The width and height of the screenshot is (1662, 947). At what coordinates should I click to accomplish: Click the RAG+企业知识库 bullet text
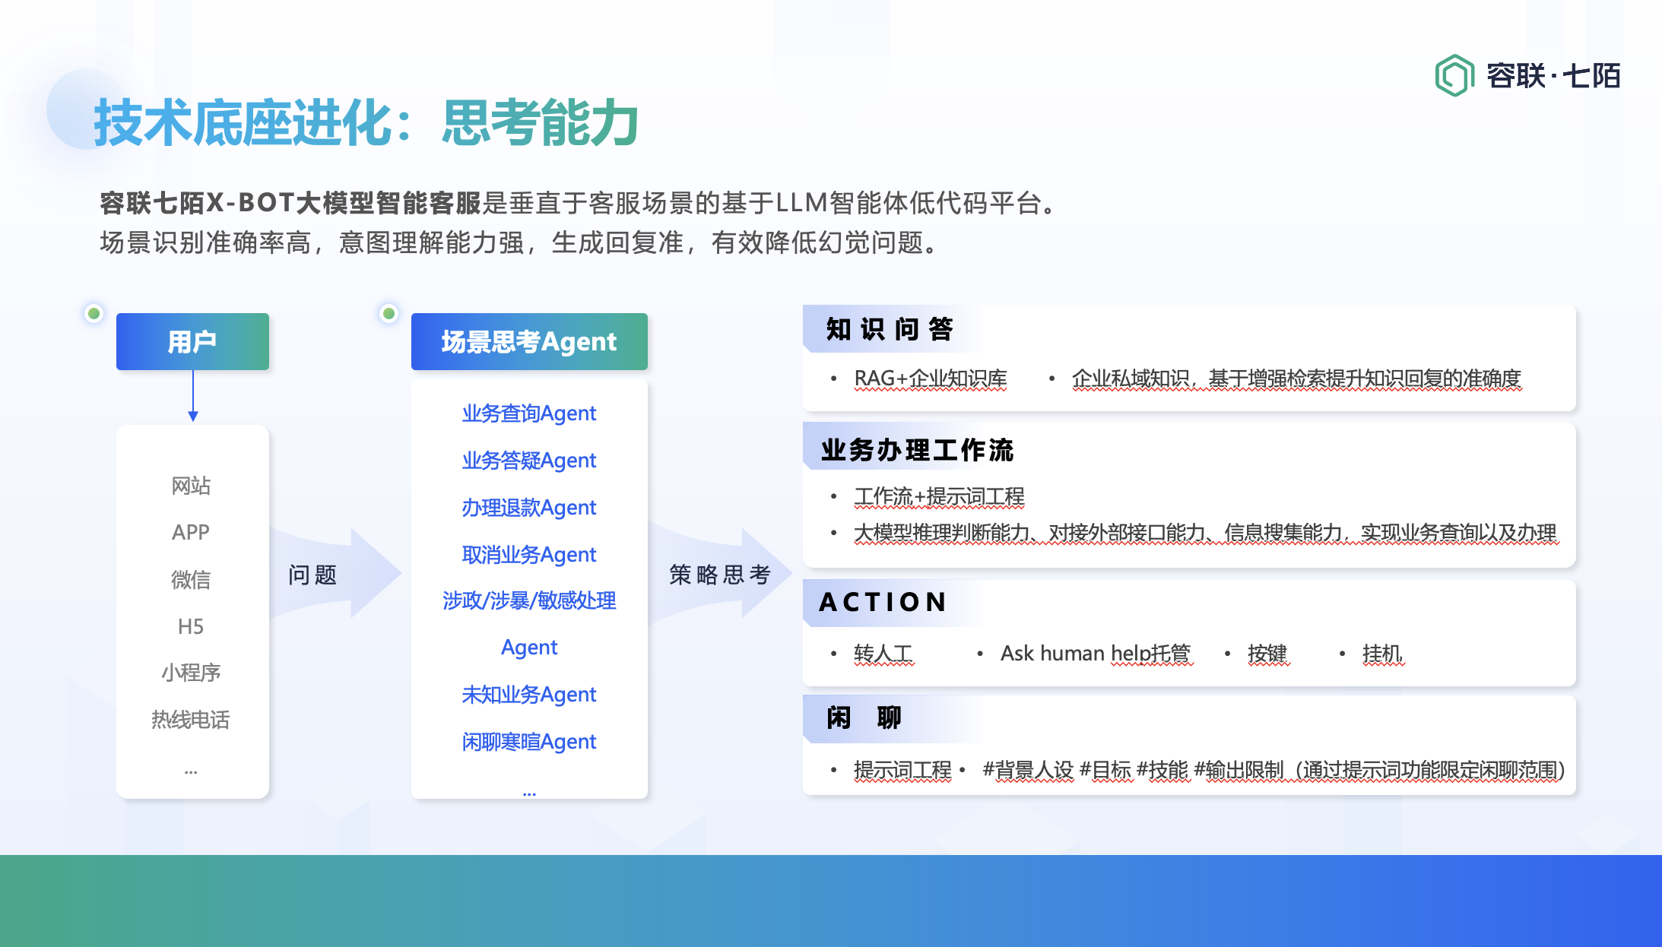[x=931, y=378]
